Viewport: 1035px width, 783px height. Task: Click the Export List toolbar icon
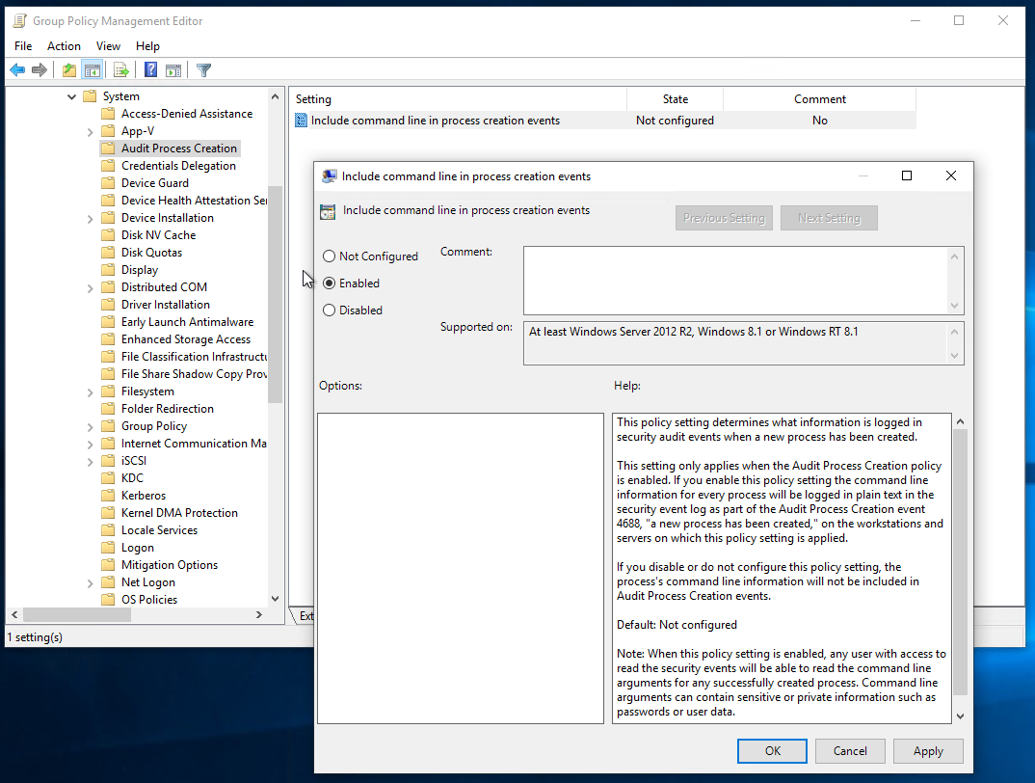pos(121,69)
